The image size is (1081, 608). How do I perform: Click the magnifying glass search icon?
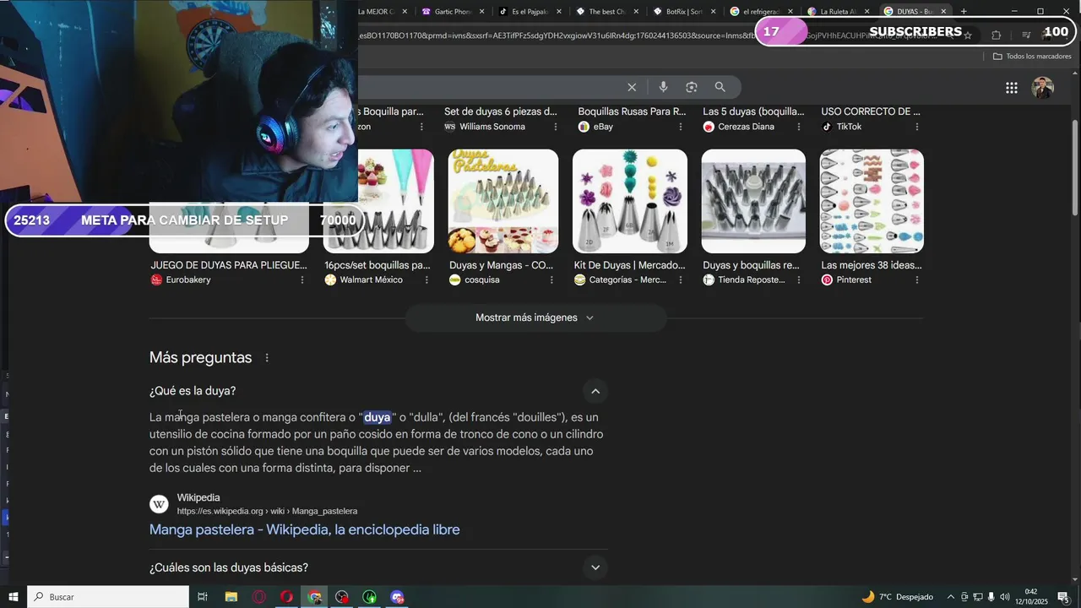click(720, 87)
